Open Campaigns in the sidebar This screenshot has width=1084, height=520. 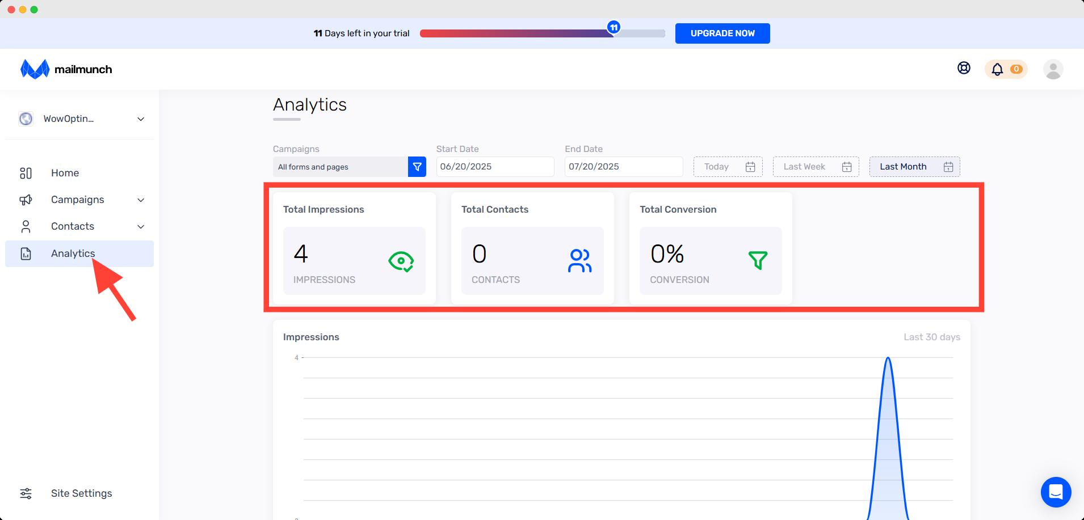[79, 200]
